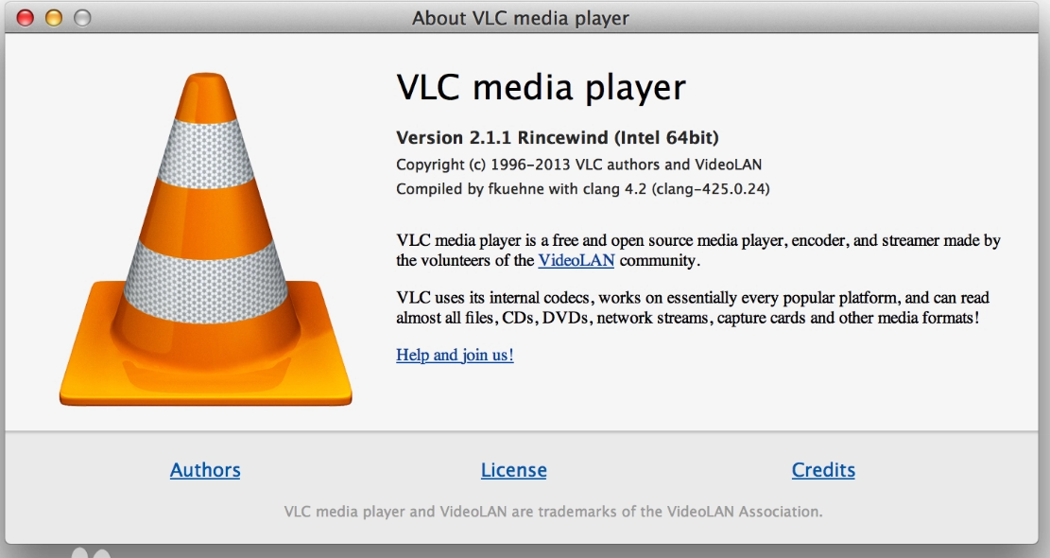Open the Authors page

pos(205,469)
